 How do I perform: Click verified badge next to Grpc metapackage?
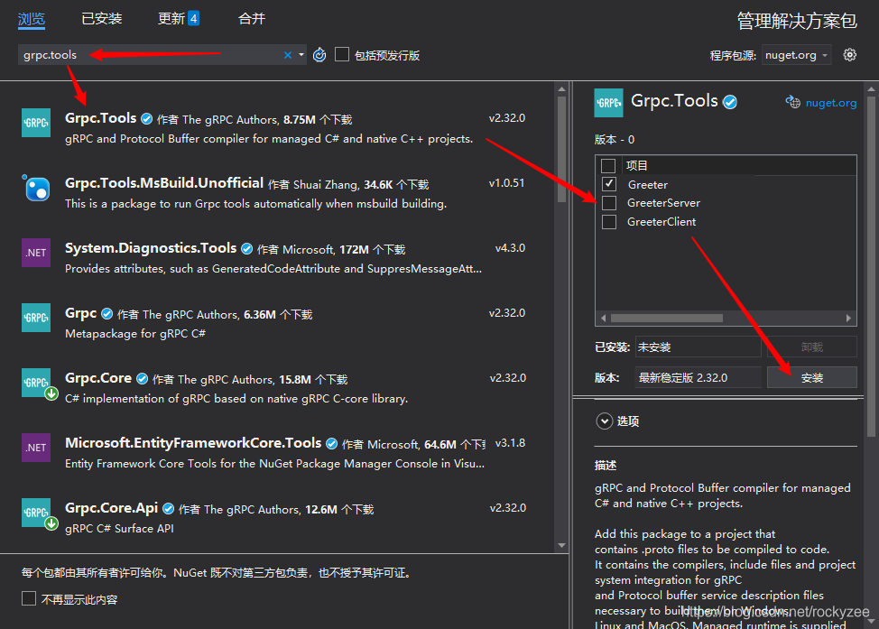(107, 313)
